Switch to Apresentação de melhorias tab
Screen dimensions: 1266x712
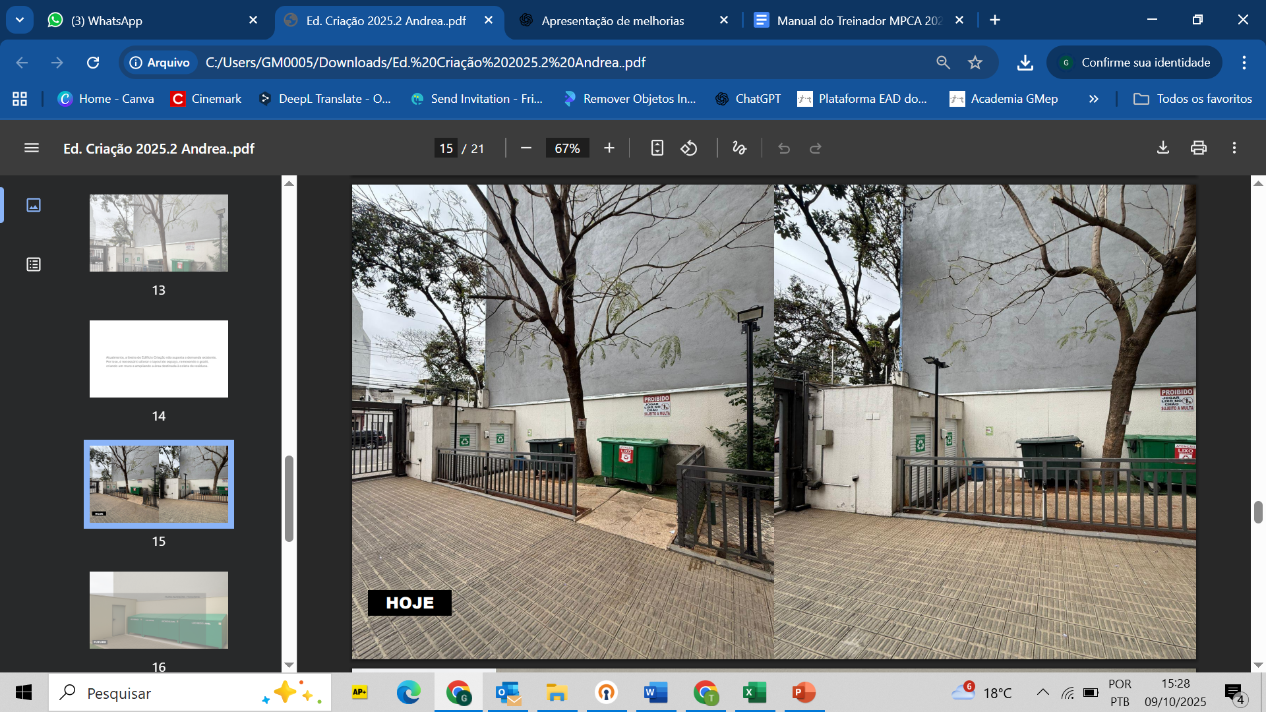pos(623,20)
